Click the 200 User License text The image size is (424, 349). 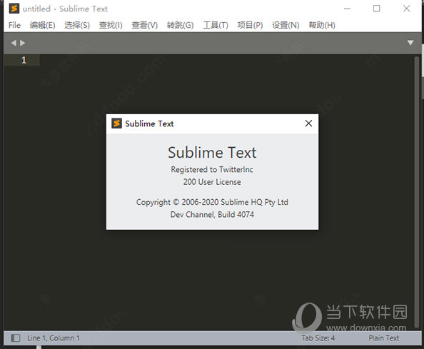212,182
